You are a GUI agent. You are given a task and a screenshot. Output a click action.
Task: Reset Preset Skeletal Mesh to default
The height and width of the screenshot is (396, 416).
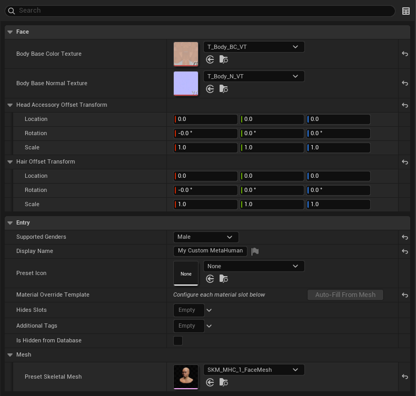(404, 377)
